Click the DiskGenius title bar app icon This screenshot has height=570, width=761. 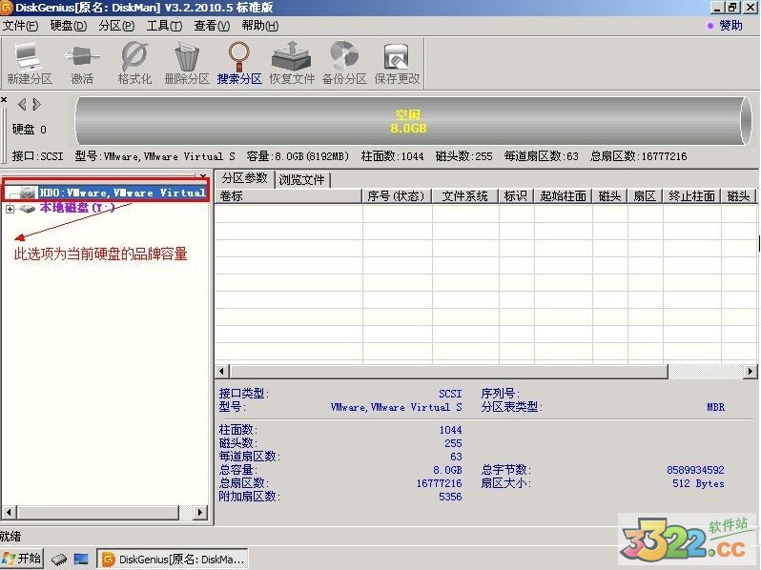7,8
